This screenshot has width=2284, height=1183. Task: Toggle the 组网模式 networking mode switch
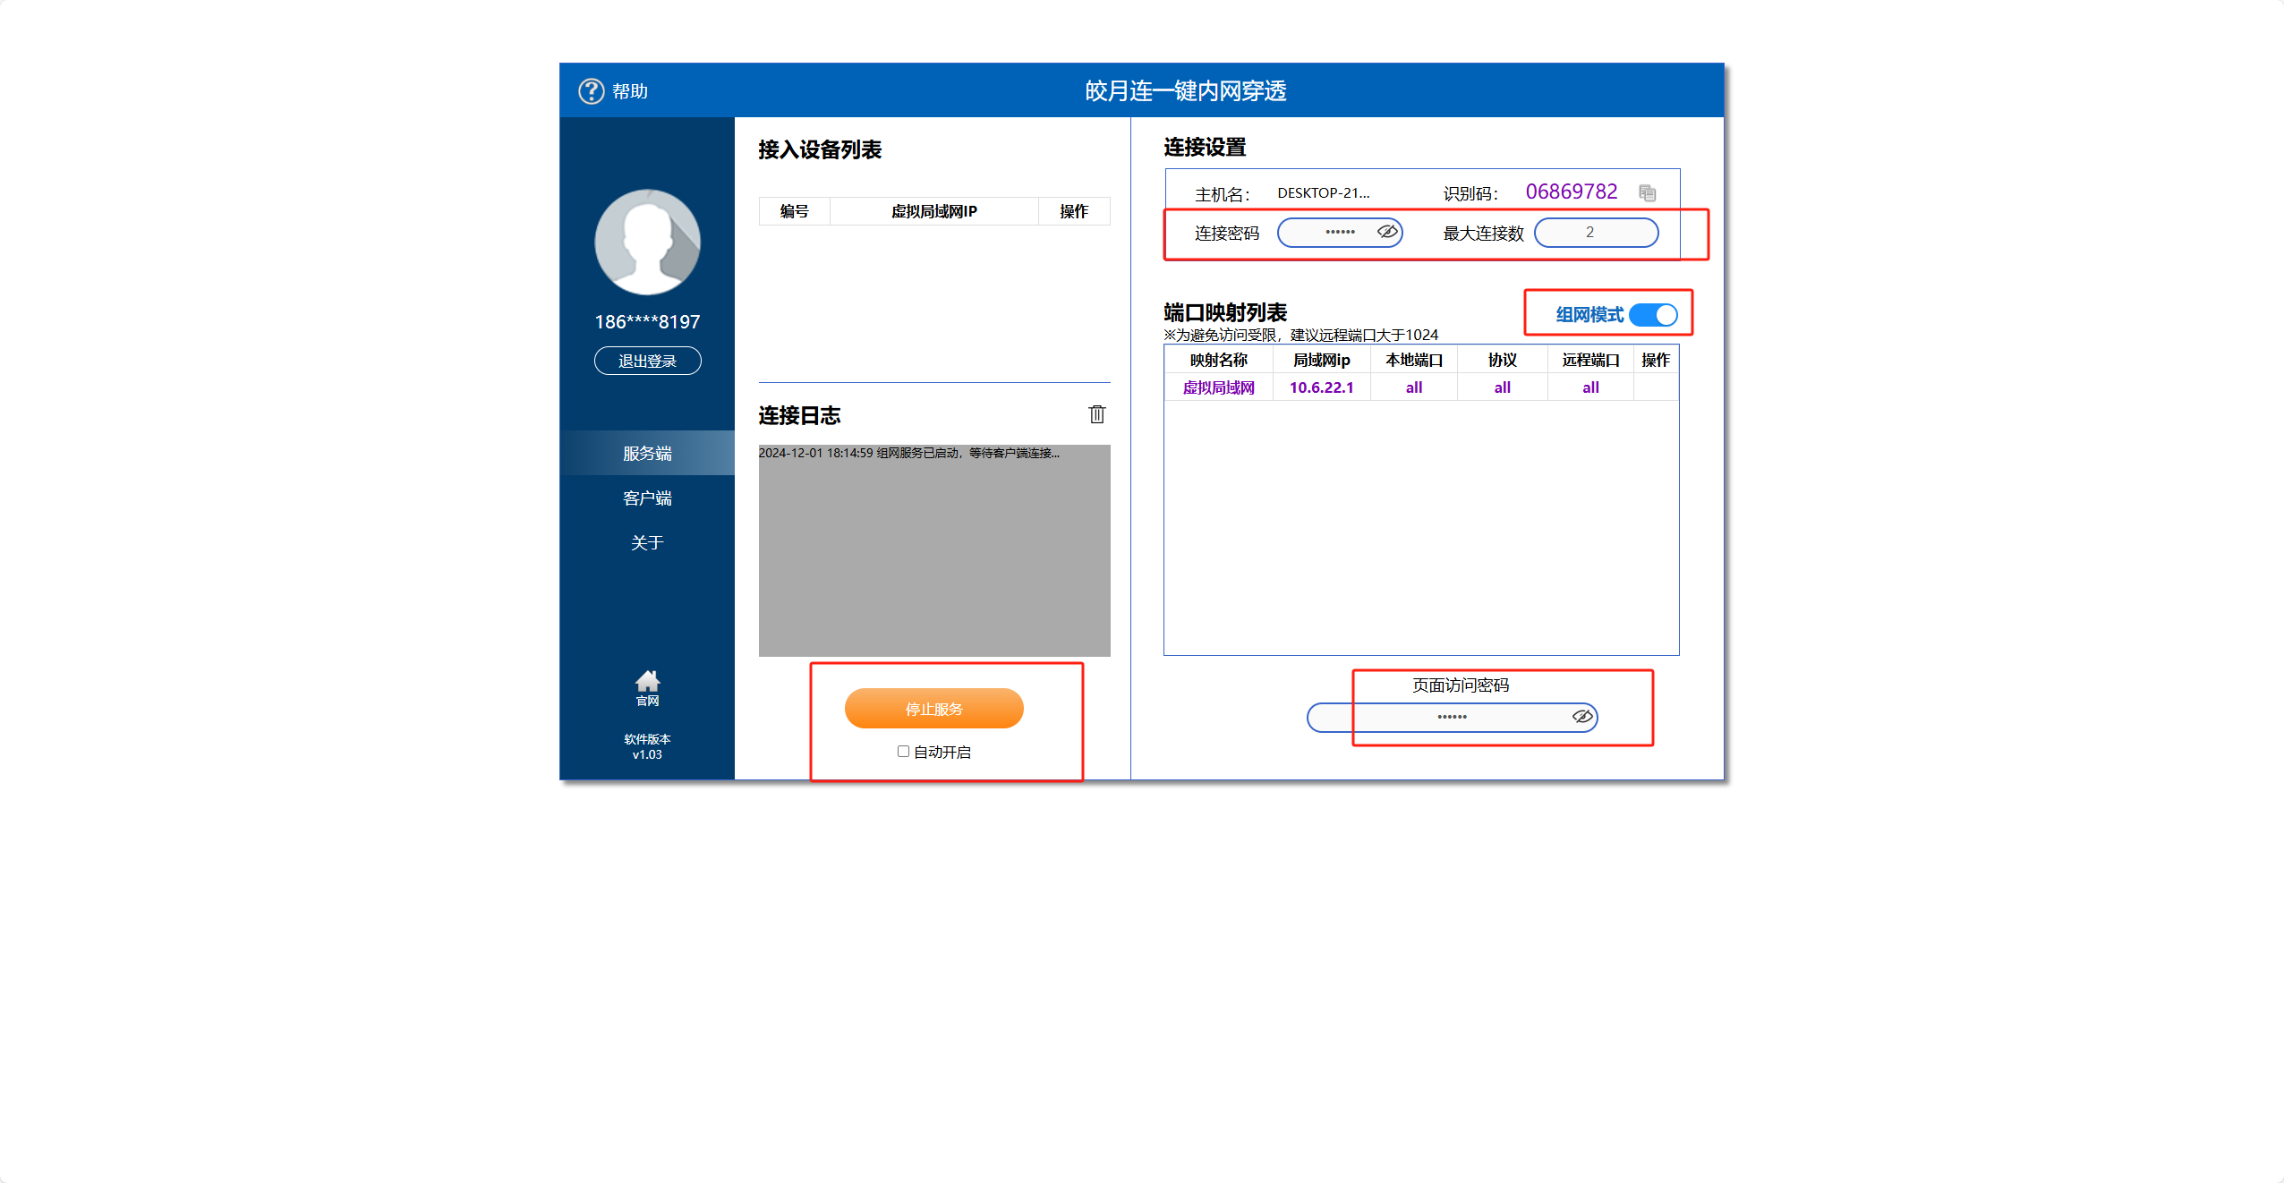coord(1652,315)
